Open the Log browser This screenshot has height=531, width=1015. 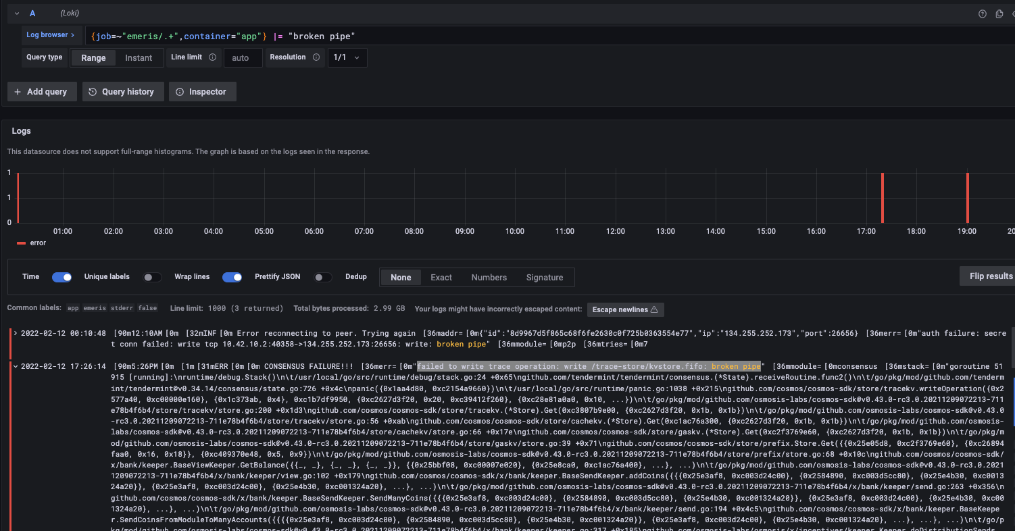pyautogui.click(x=51, y=34)
